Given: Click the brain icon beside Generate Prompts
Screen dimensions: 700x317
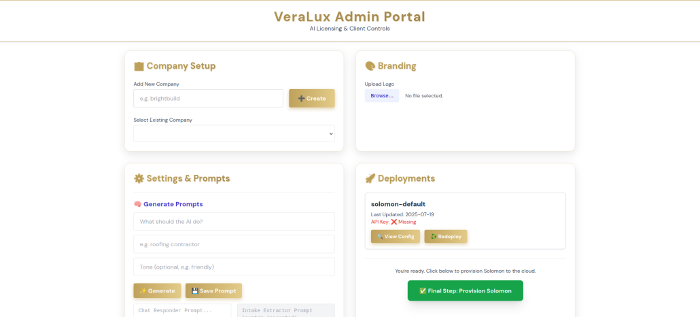Looking at the screenshot, I should [x=137, y=204].
